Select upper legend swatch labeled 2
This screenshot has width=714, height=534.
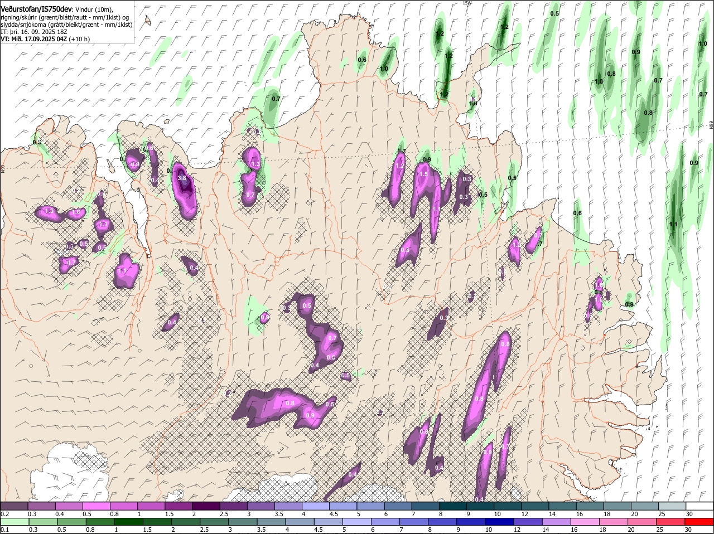(206, 506)
